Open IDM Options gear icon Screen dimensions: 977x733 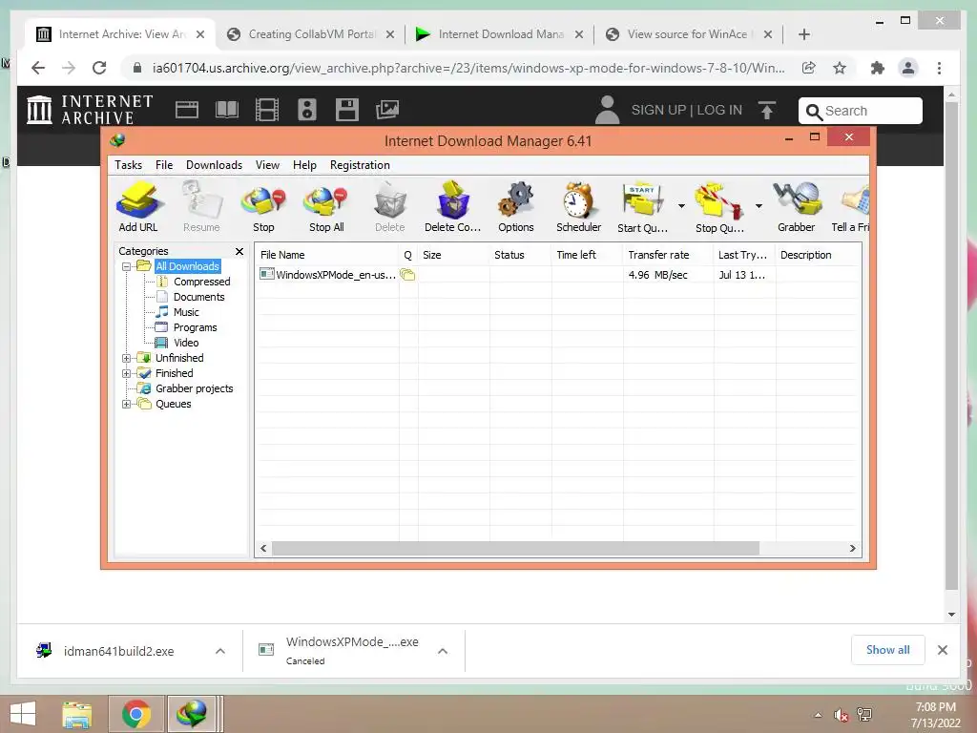(x=516, y=206)
